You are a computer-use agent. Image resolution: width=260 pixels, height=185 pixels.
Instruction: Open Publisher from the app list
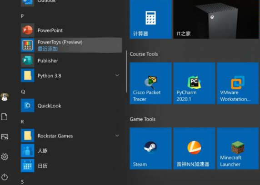pyautogui.click(x=71, y=60)
